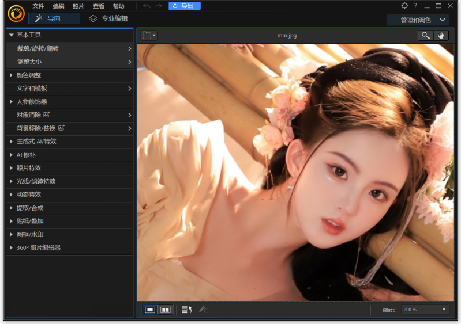Open settings gear icon

click(404, 6)
